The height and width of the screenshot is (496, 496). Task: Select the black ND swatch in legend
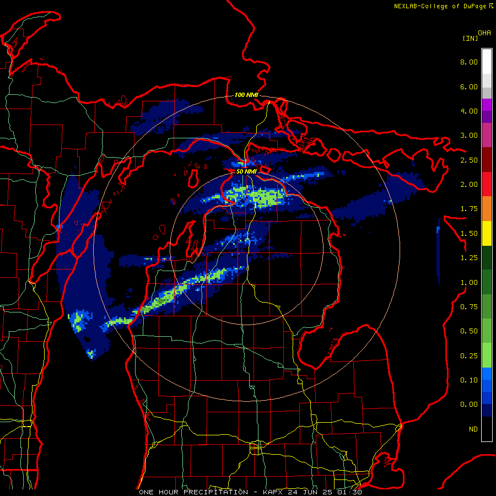[487, 429]
